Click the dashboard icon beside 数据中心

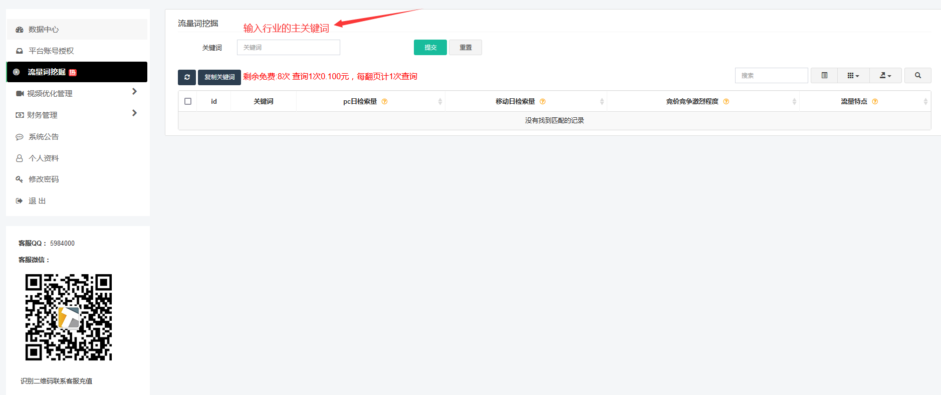click(20, 30)
